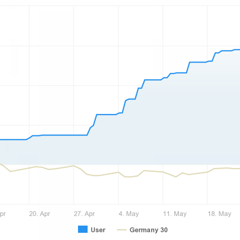Click the partially cut-off date label at far left
The image size is (240, 240).
tap(3, 214)
